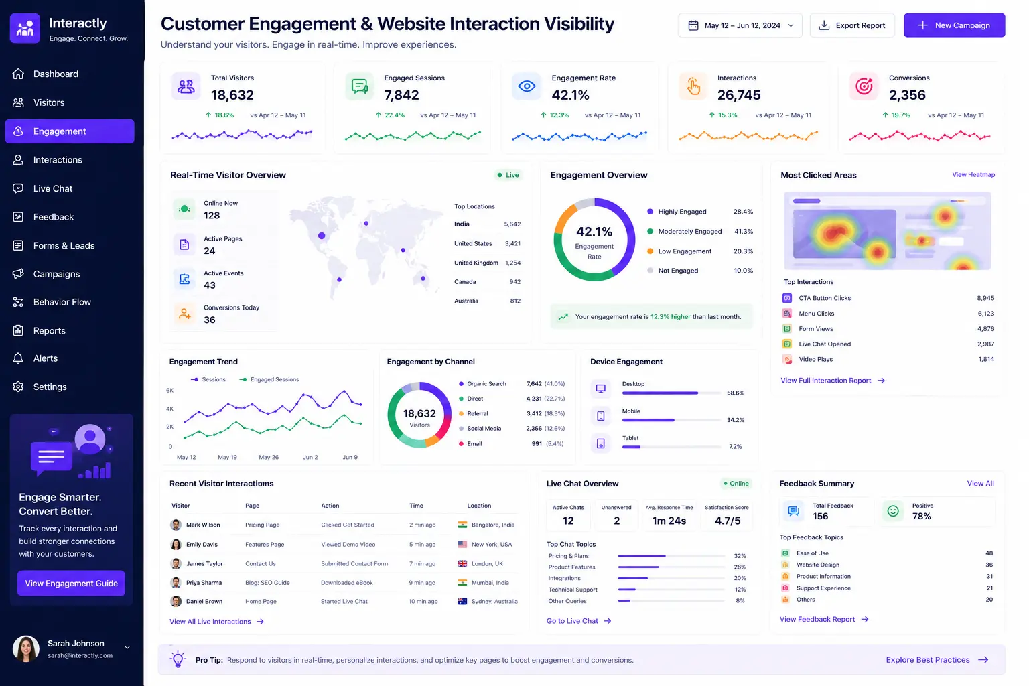Click the Pro Tip lightbulb icon
The height and width of the screenshot is (686, 1029).
[178, 660]
